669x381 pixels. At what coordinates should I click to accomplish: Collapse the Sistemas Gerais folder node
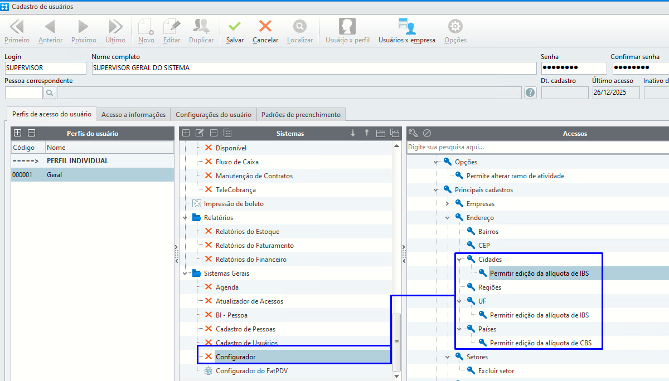tap(185, 273)
